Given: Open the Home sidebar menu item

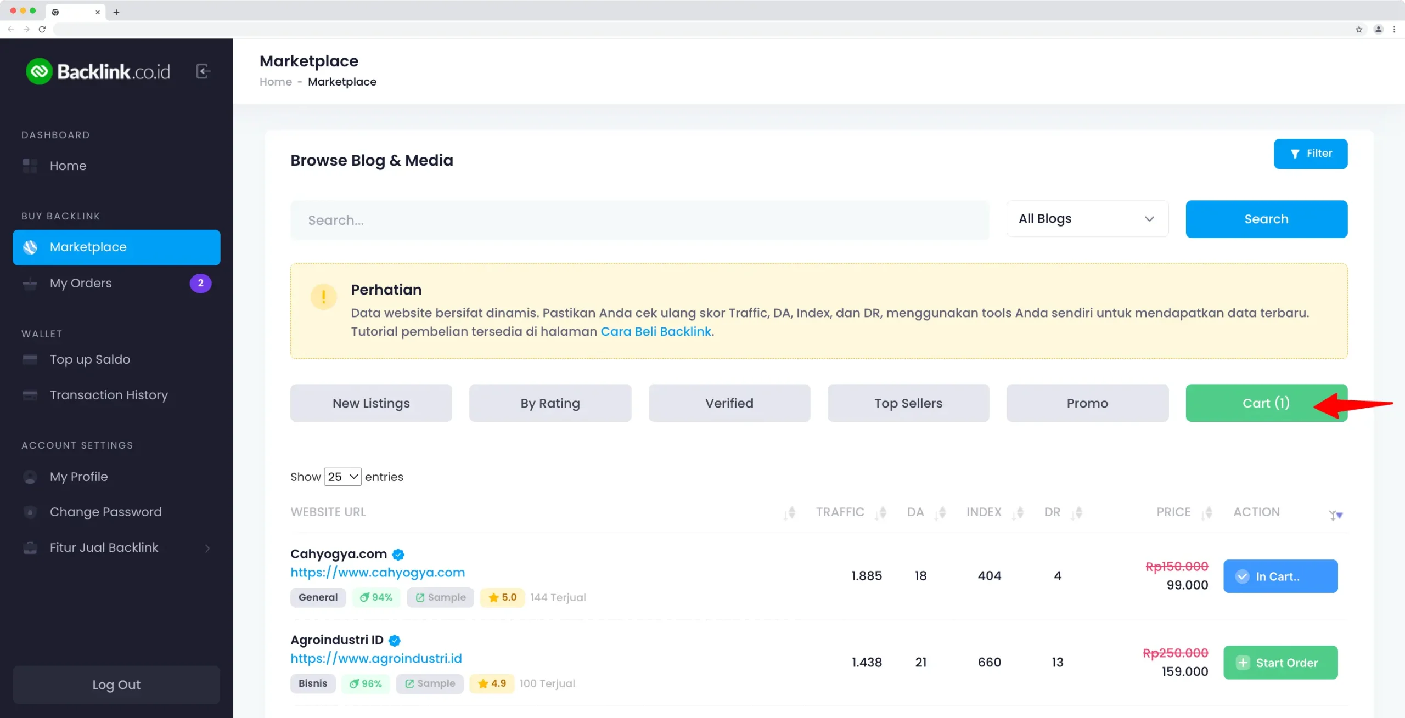Looking at the screenshot, I should tap(116, 166).
